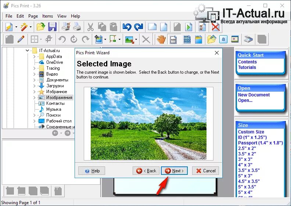Screen dimensions: 291x206
Task: Open the dropdown next to the image position icon
Action: click(105, 39)
